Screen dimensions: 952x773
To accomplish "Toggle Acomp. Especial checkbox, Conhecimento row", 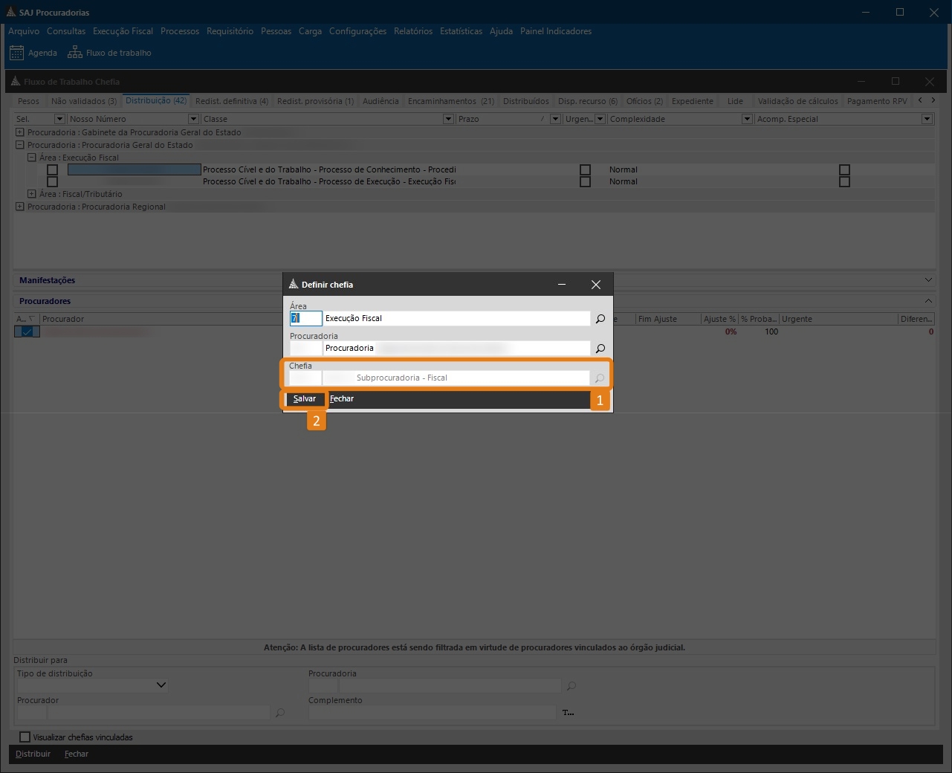I will tap(844, 170).
